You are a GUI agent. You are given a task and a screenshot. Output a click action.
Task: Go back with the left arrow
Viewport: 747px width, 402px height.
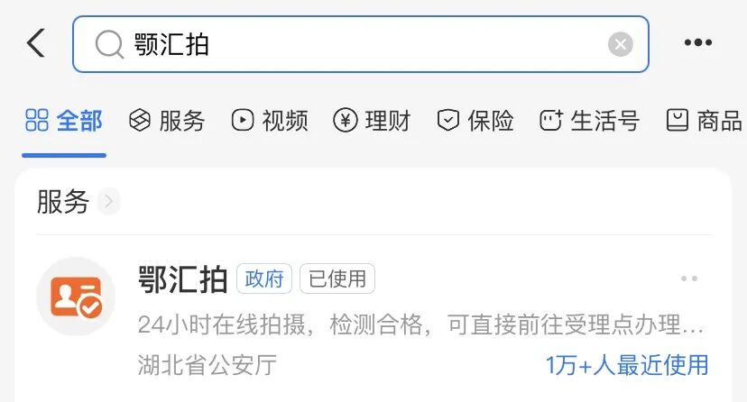[x=36, y=43]
